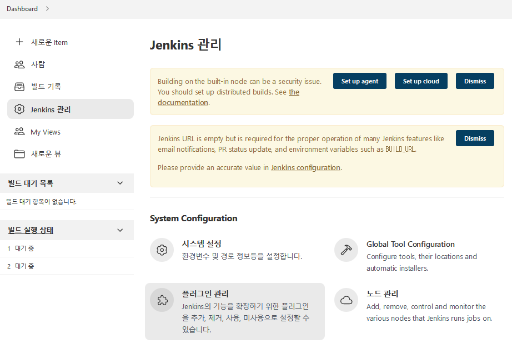The height and width of the screenshot is (348, 512).
Task: Select Jenkins 관리 in the sidebar
Action: pyautogui.click(x=71, y=109)
